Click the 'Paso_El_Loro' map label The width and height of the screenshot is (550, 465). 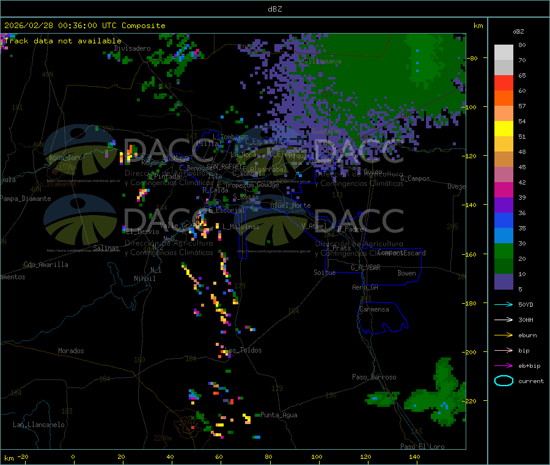[422, 447]
